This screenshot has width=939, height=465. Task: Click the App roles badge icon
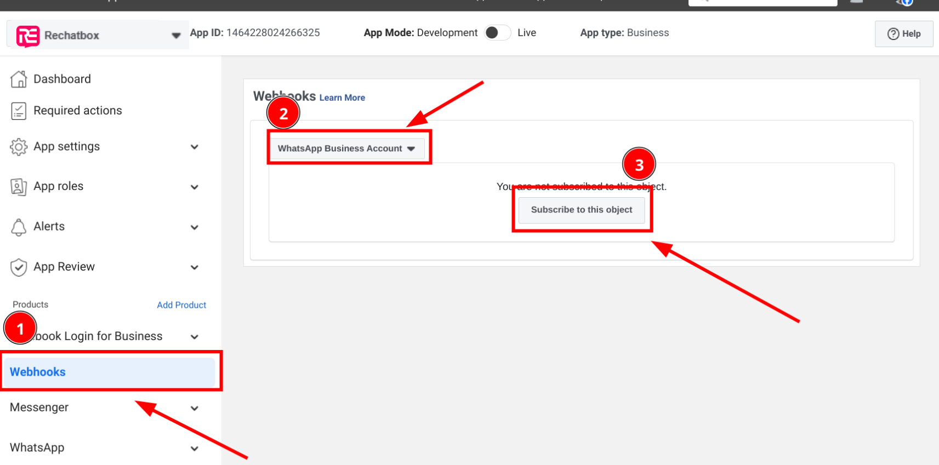pyautogui.click(x=19, y=187)
